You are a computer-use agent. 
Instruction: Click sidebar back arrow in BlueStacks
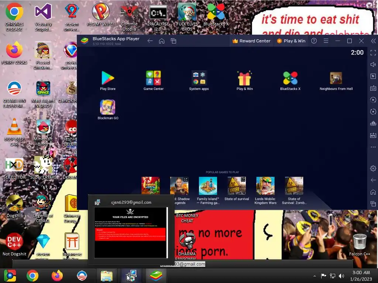(x=373, y=180)
